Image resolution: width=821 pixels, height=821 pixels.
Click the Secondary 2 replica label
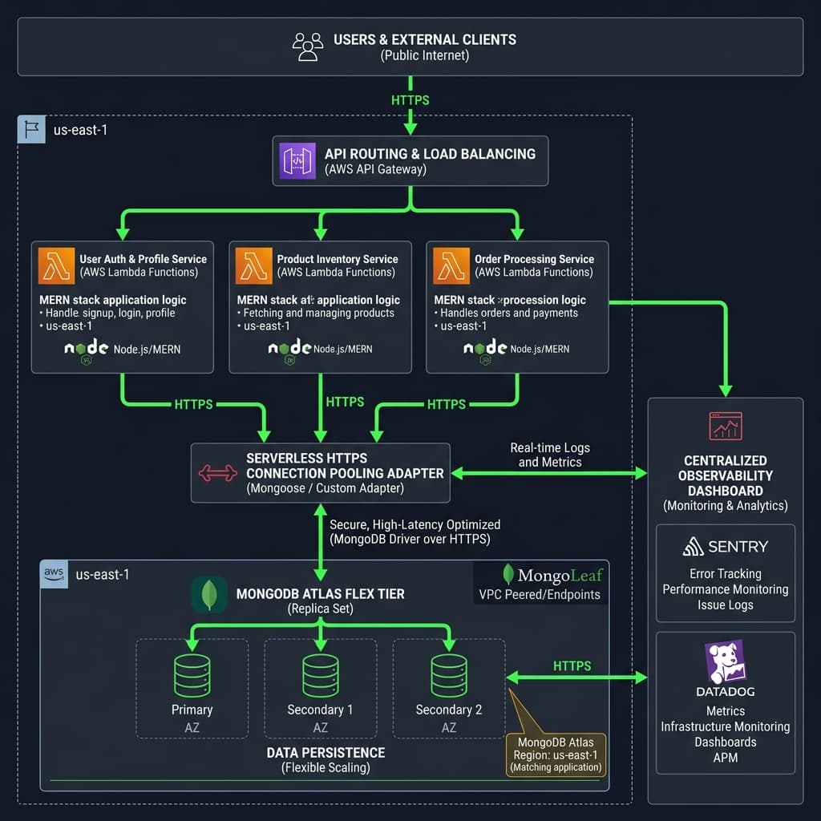(449, 710)
